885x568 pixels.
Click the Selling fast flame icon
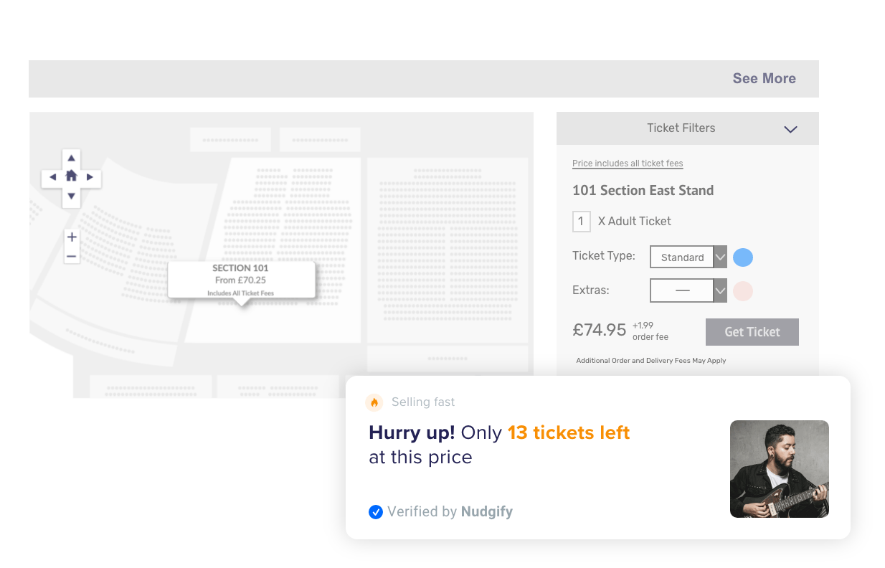click(374, 402)
